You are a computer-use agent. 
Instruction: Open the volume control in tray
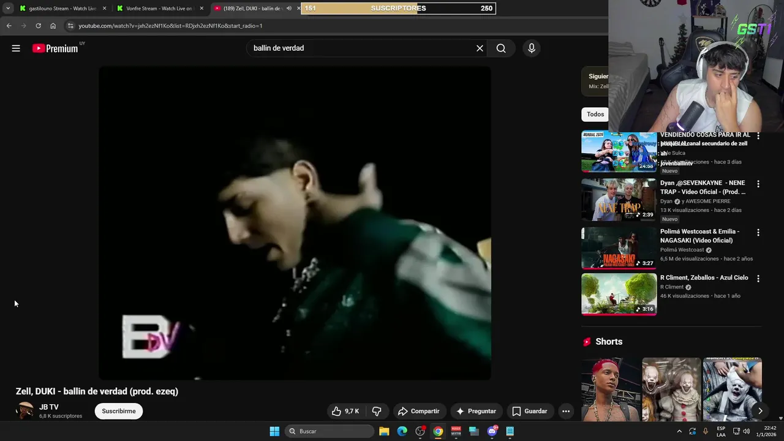pos(746,431)
